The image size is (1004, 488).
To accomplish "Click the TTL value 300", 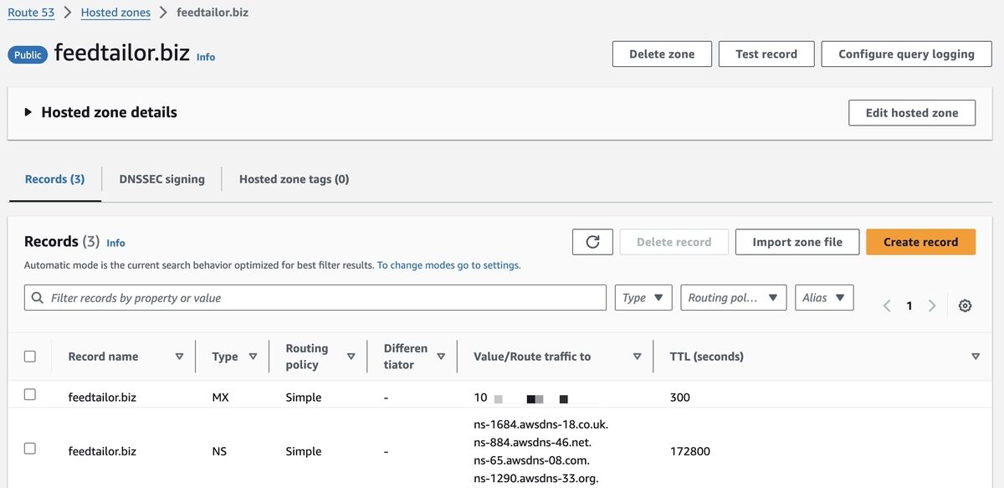I will (x=680, y=398).
